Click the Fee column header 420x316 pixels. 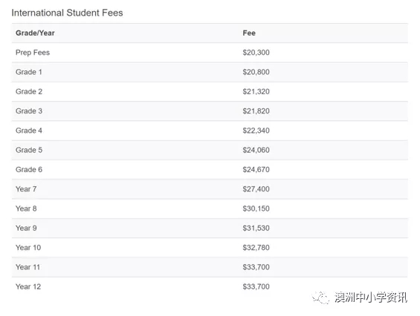pyautogui.click(x=249, y=33)
